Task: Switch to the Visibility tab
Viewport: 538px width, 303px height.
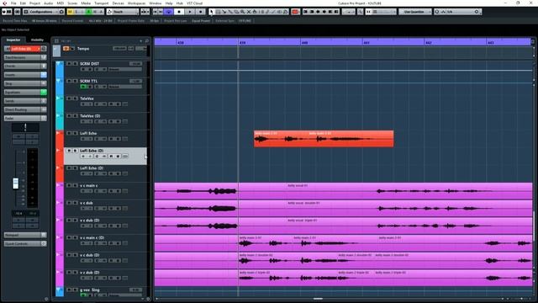Action: click(x=37, y=40)
